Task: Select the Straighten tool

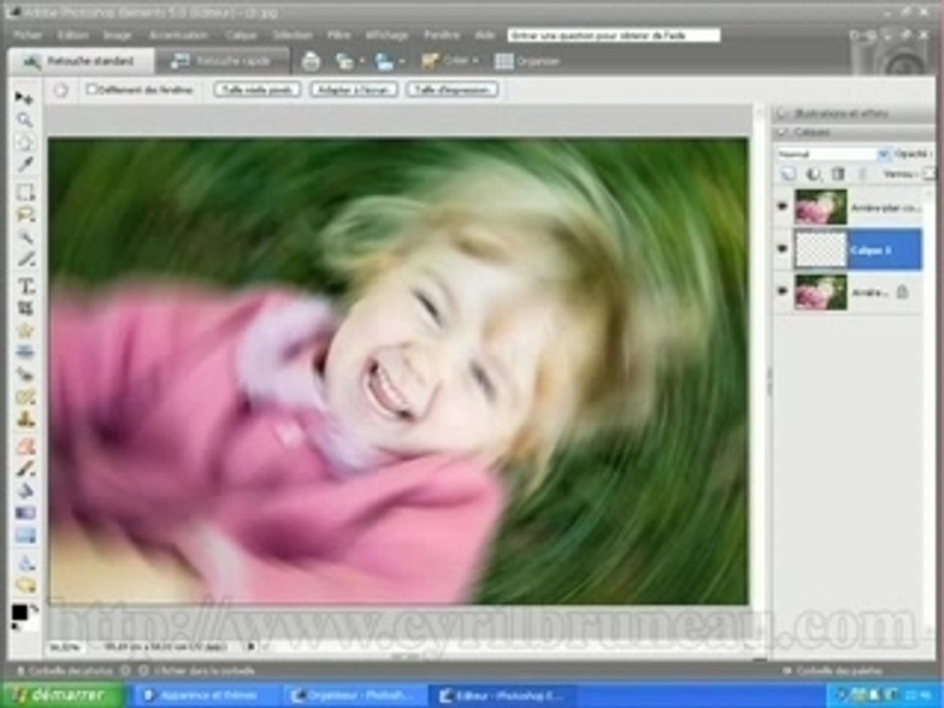Action: pos(26,352)
